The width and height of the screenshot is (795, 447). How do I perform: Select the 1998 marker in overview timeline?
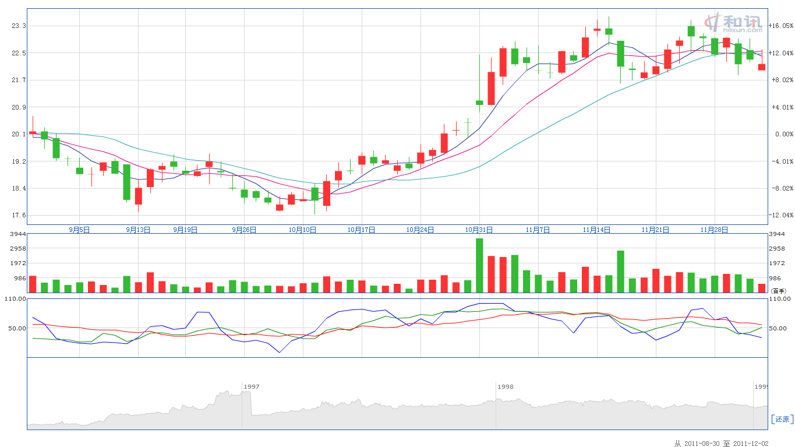(506, 386)
